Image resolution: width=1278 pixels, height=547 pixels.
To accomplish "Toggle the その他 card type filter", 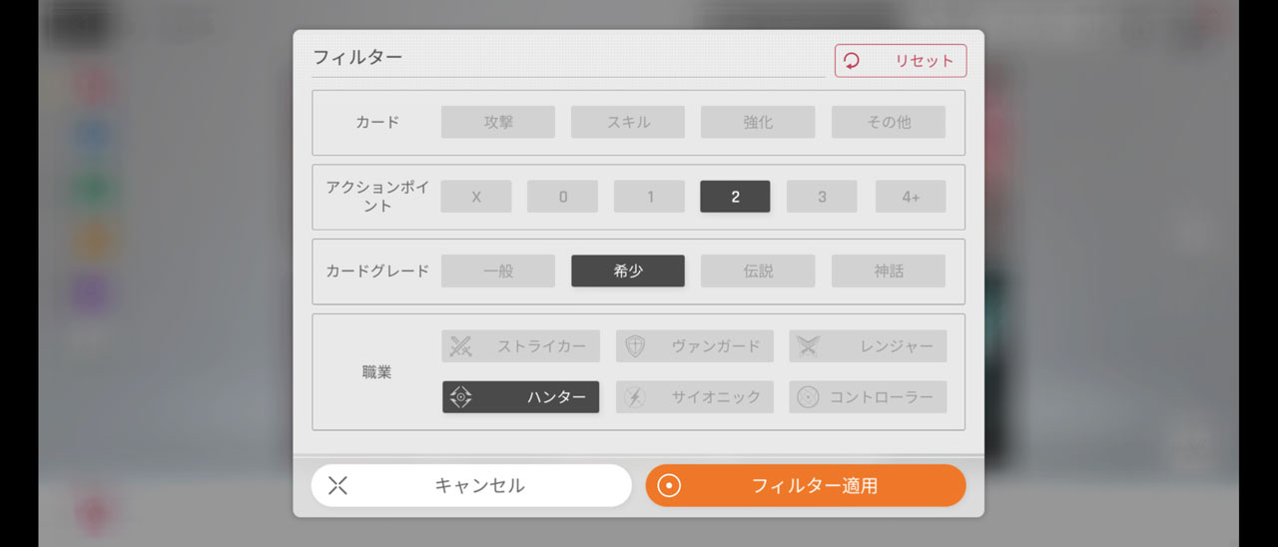I will pos(889,122).
